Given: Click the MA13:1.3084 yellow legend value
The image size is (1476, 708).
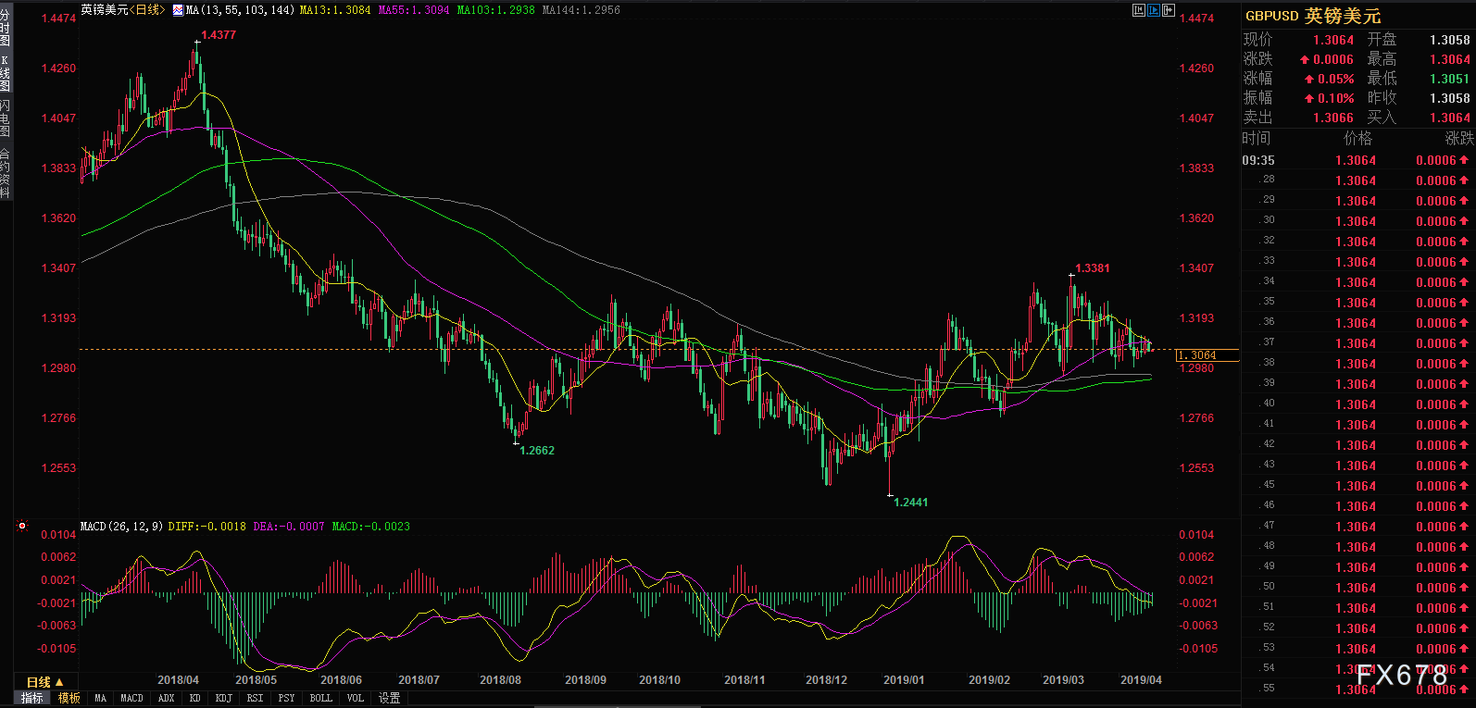Looking at the screenshot, I should [x=335, y=10].
